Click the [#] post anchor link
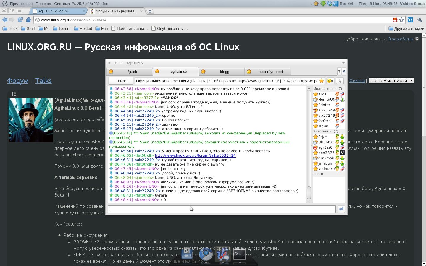The height and width of the screenshot is (266, 426). pyautogui.click(x=15, y=94)
